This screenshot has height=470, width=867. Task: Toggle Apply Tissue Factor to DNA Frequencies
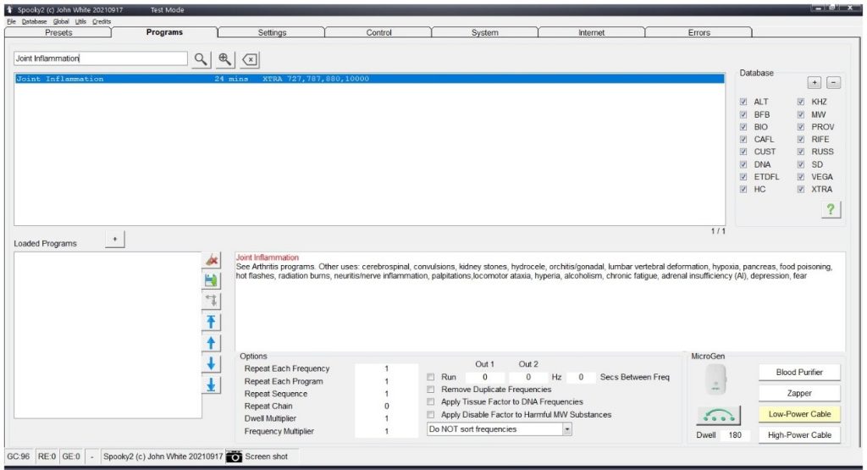point(432,402)
